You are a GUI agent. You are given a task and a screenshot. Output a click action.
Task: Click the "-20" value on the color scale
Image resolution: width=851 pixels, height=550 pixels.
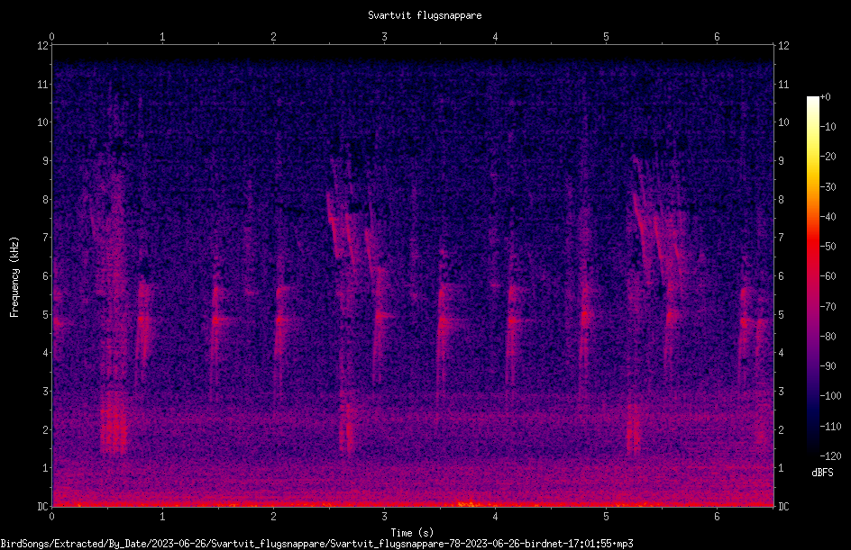(828, 157)
